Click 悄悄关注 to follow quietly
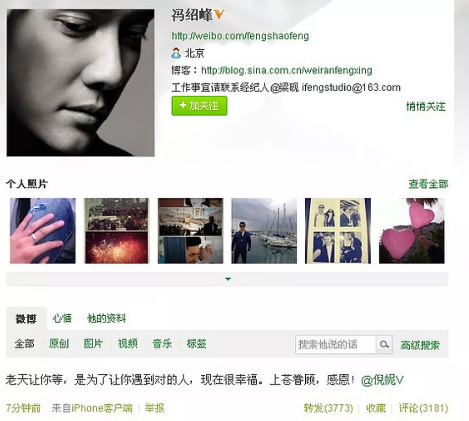The height and width of the screenshot is (421, 469). (x=425, y=106)
